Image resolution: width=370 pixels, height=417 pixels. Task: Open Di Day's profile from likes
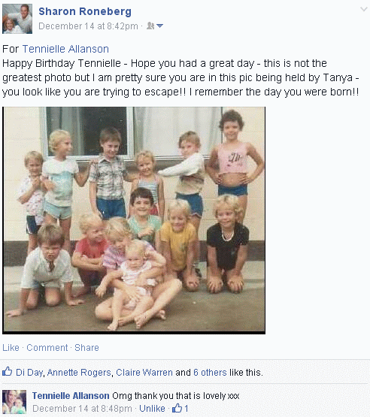point(29,373)
